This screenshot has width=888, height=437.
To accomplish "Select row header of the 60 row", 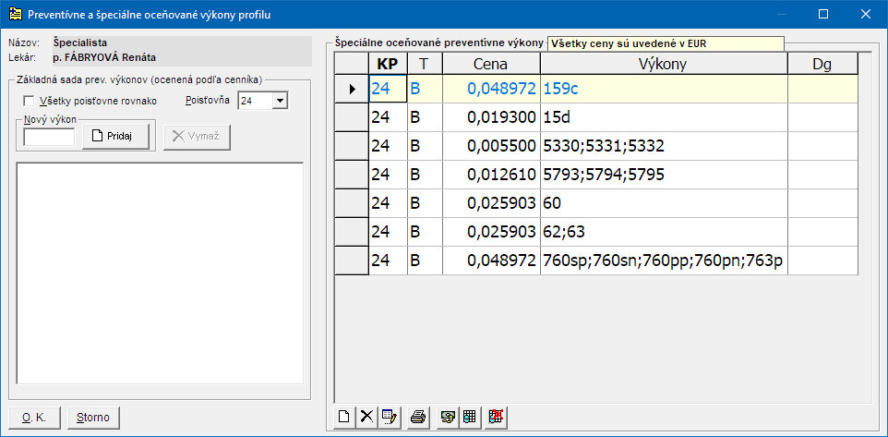I will pyautogui.click(x=352, y=203).
